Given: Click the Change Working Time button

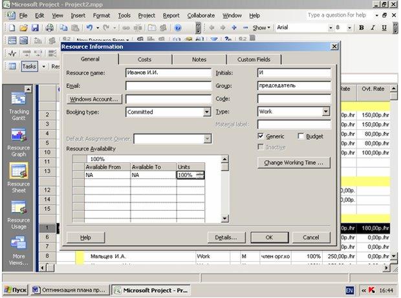Looking at the screenshot, I should [294, 163].
